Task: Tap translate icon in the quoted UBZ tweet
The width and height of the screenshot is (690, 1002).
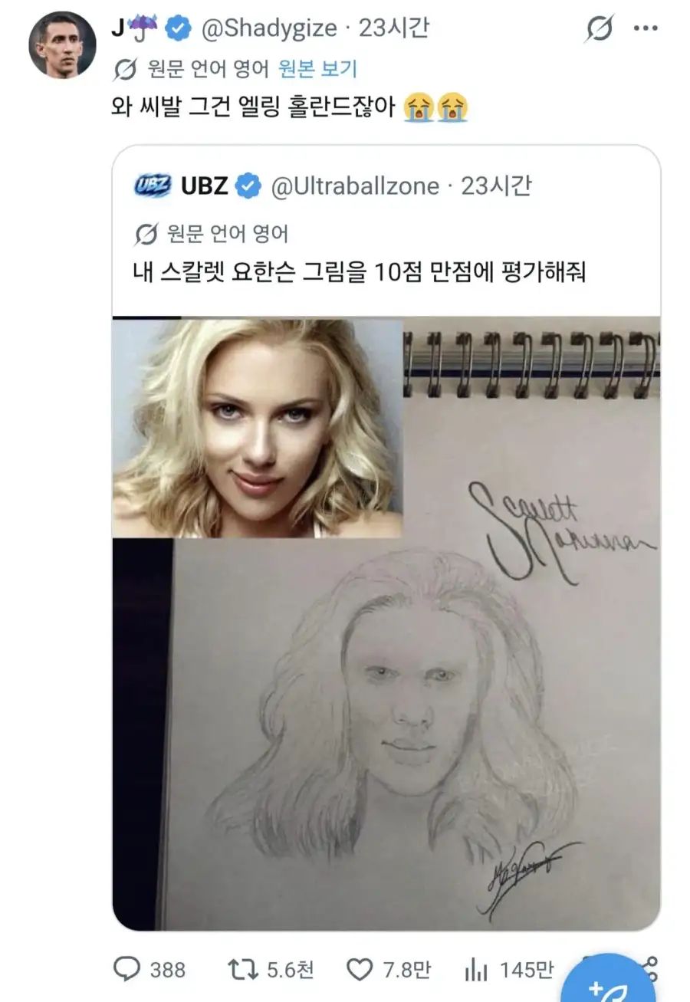Action: (146, 234)
